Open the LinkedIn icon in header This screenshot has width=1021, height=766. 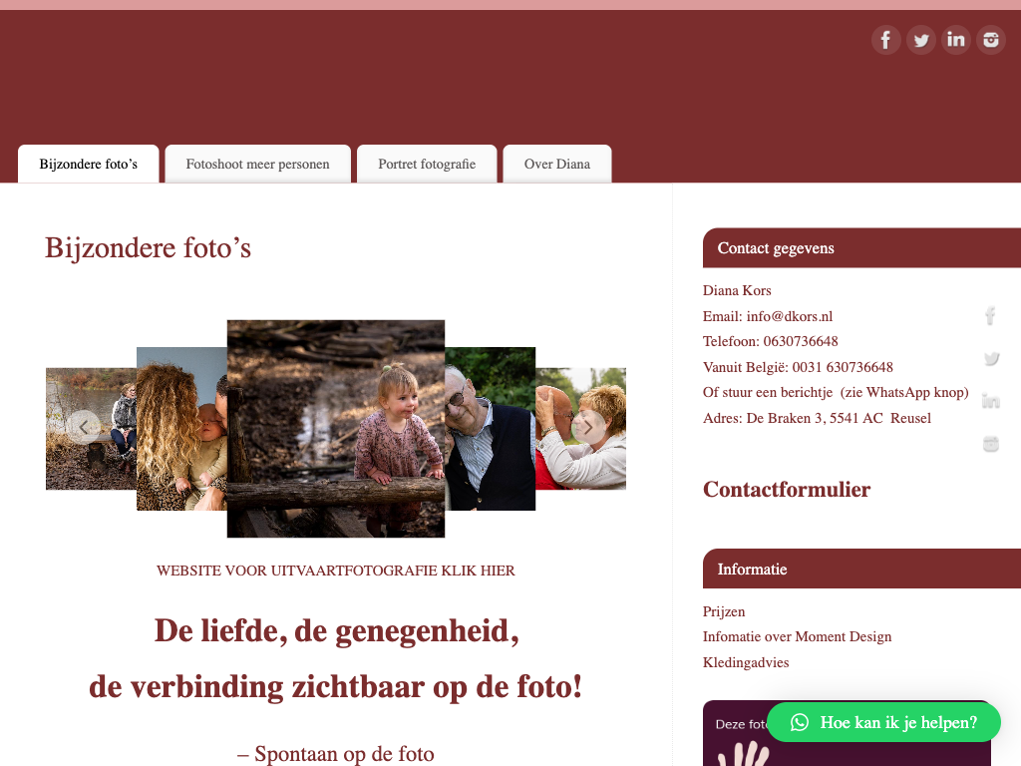956,40
